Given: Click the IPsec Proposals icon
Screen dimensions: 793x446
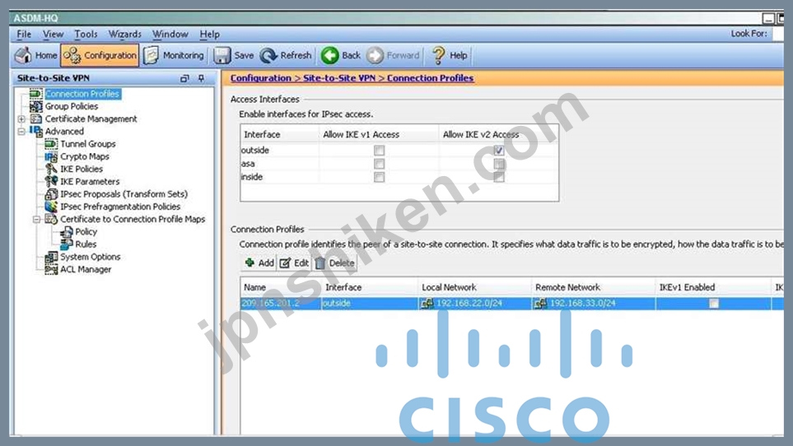Looking at the screenshot, I should 51,194.
